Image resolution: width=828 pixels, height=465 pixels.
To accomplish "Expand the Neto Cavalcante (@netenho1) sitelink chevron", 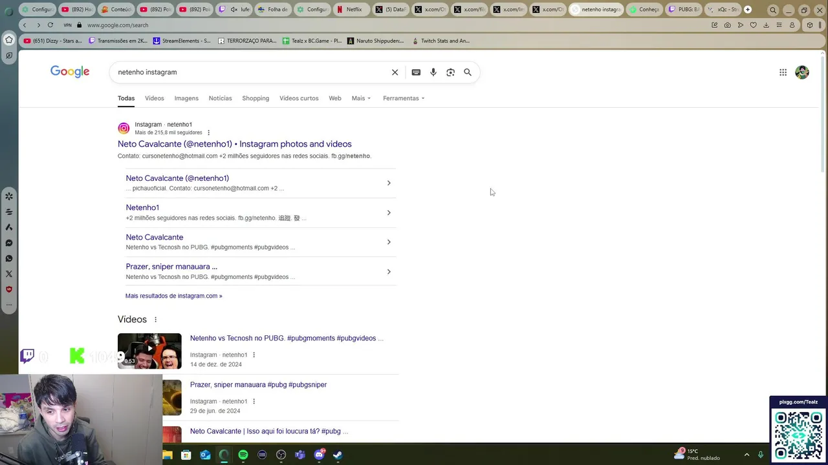I will coord(389,183).
